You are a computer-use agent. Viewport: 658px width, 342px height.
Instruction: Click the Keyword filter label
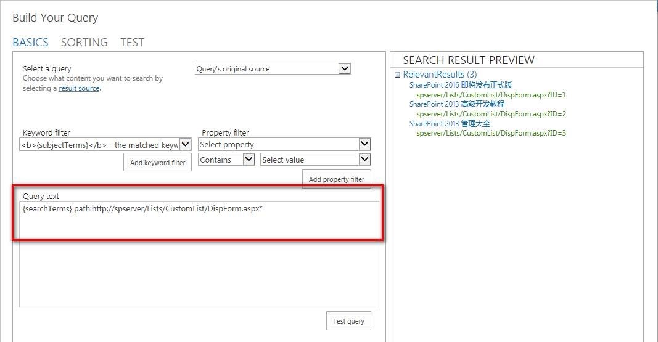tap(47, 133)
